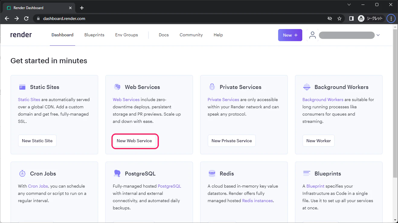
Task: Switch to the Dashboard nav tab
Action: (x=63, y=35)
